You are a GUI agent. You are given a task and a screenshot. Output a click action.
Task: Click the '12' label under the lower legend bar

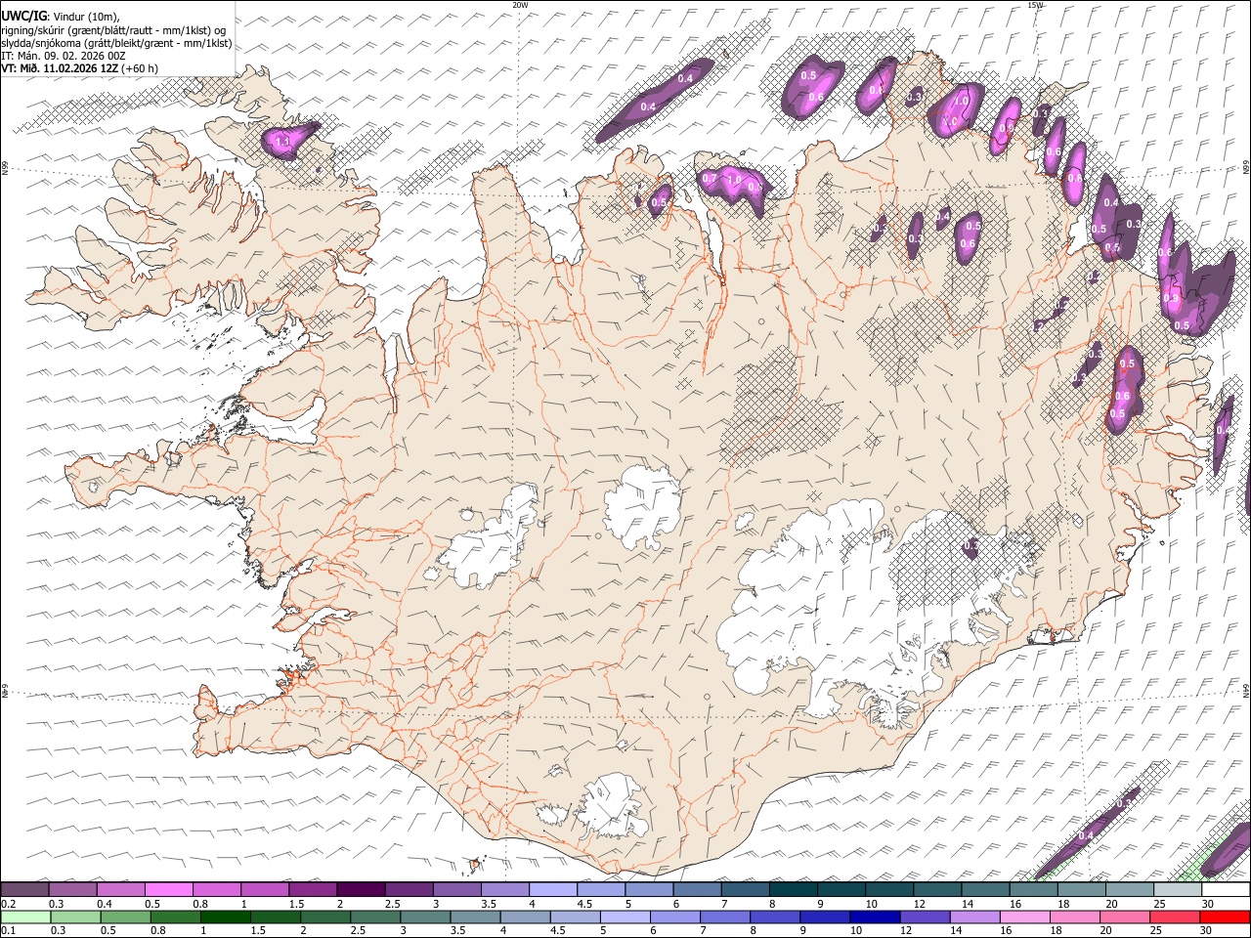907,931
